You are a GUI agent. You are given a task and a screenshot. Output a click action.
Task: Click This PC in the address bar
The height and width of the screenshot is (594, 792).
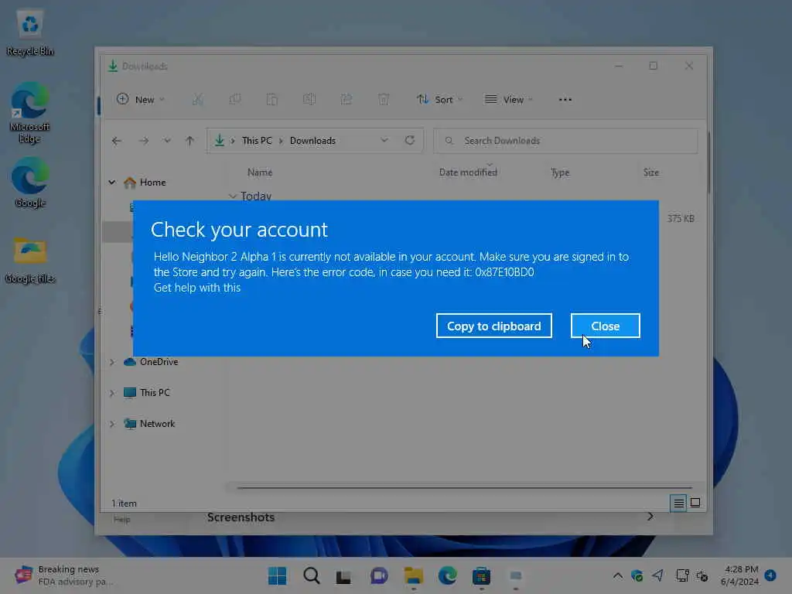click(257, 141)
